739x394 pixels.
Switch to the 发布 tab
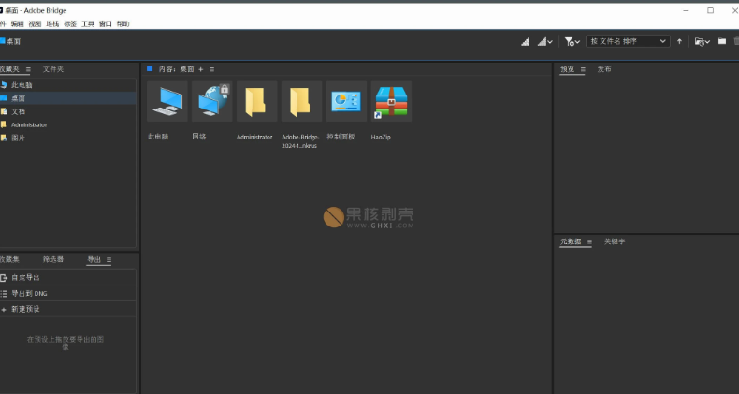pos(604,69)
